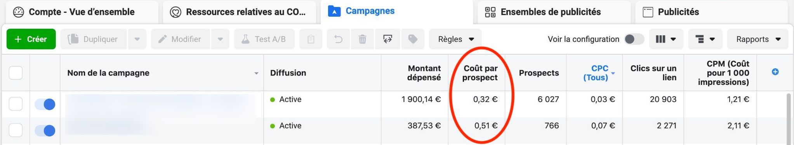Click the green Créer button
The height and width of the screenshot is (145, 794).
click(31, 39)
